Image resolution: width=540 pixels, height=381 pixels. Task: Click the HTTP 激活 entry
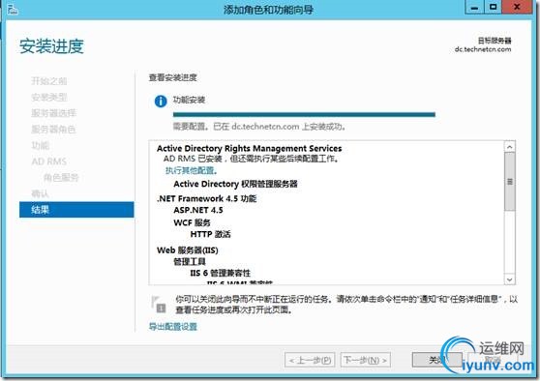pos(211,234)
